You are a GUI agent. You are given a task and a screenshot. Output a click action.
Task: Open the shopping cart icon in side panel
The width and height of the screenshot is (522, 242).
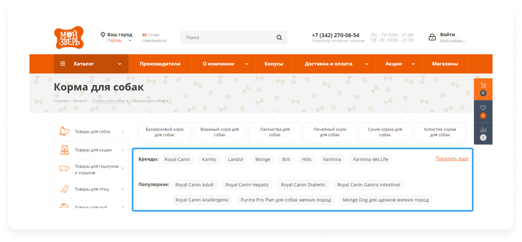pyautogui.click(x=483, y=85)
